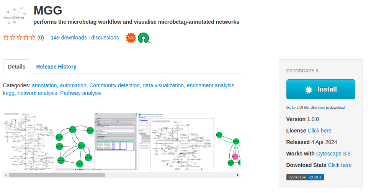This screenshot has width=371, height=193.
Task: Click the fifth rating star
Action: 33,38
